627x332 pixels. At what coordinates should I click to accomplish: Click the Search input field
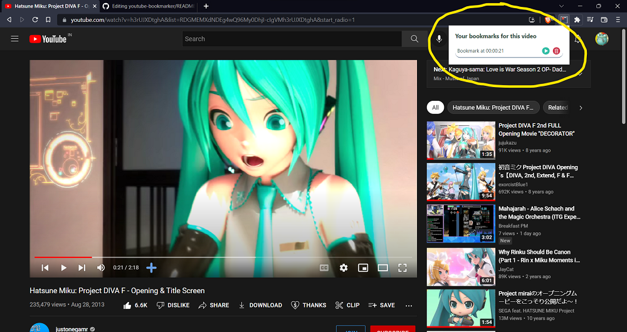pos(292,39)
